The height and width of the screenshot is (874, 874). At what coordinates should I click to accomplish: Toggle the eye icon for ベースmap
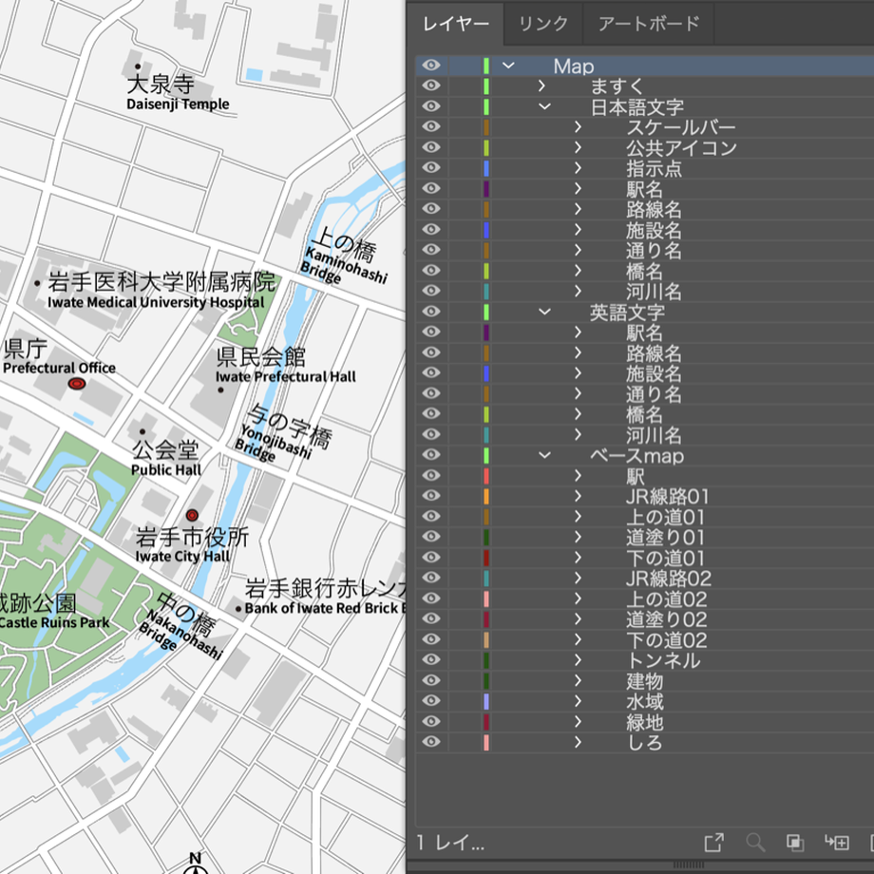tap(431, 454)
